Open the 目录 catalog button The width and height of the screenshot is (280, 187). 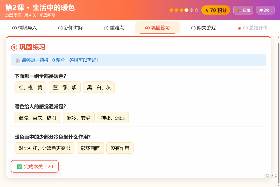click(x=243, y=10)
